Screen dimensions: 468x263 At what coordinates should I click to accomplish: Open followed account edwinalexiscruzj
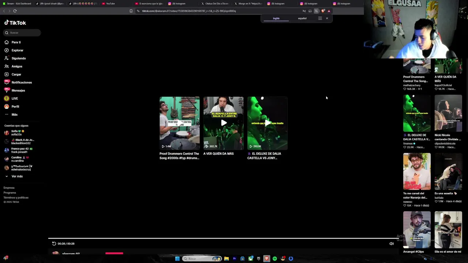click(18, 168)
